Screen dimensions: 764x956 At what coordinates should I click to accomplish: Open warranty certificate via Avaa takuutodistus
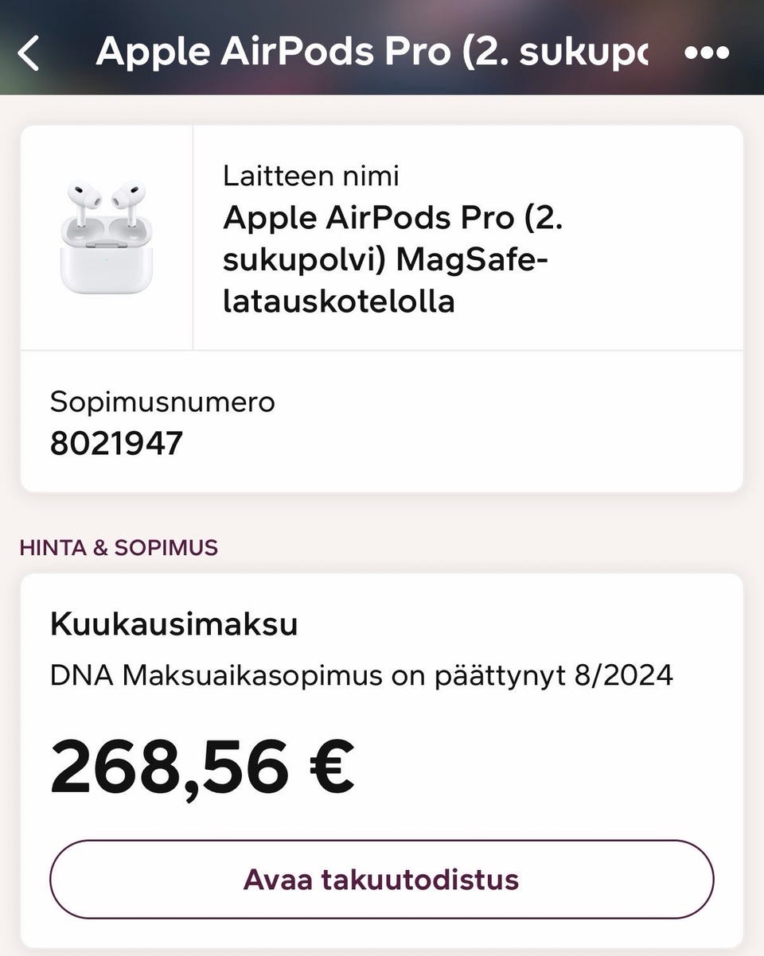pos(381,880)
